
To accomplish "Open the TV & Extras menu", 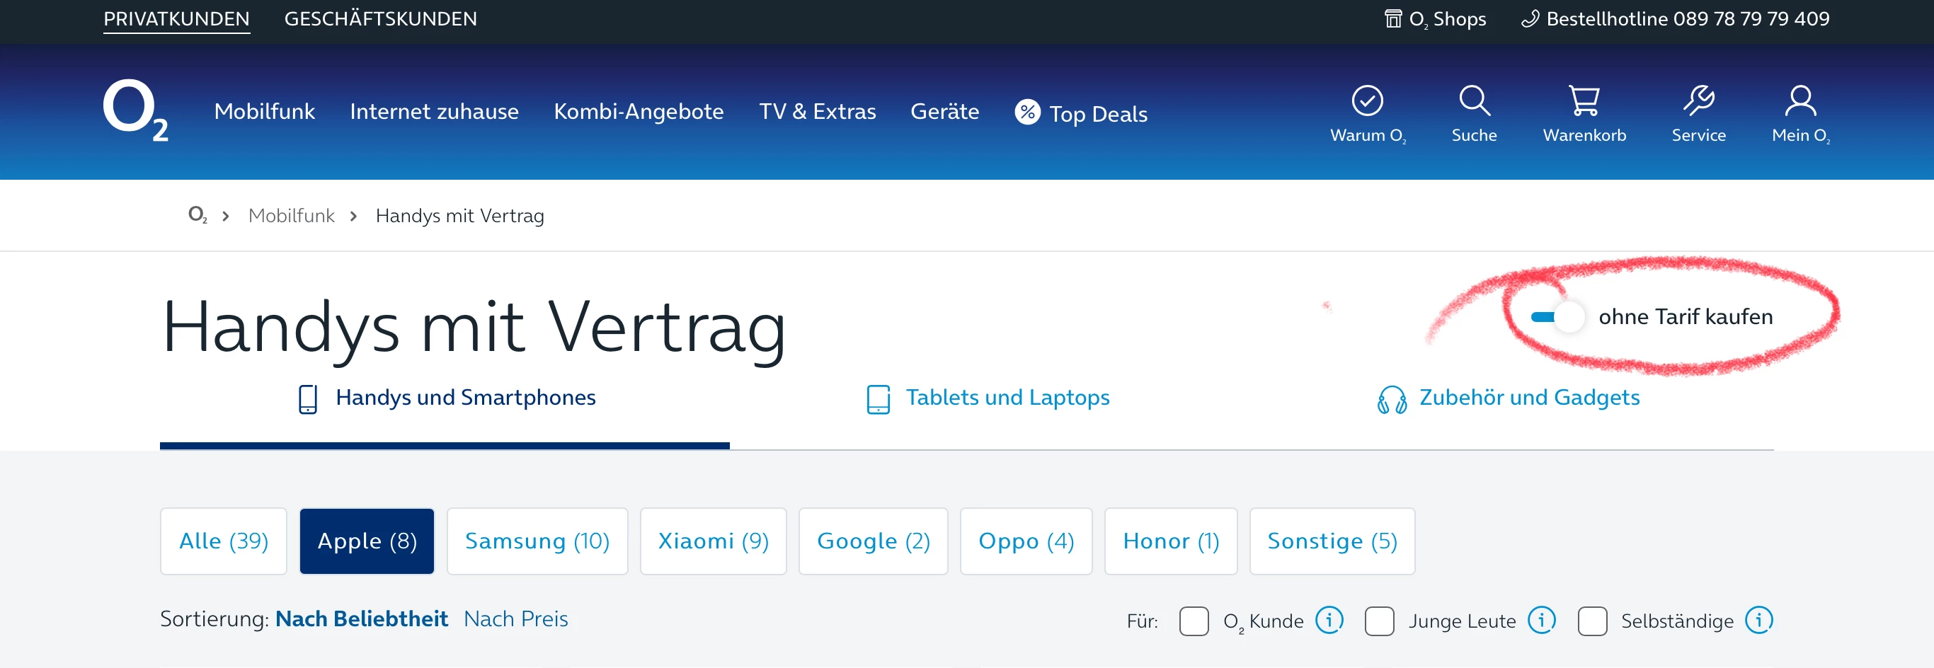I will (817, 112).
